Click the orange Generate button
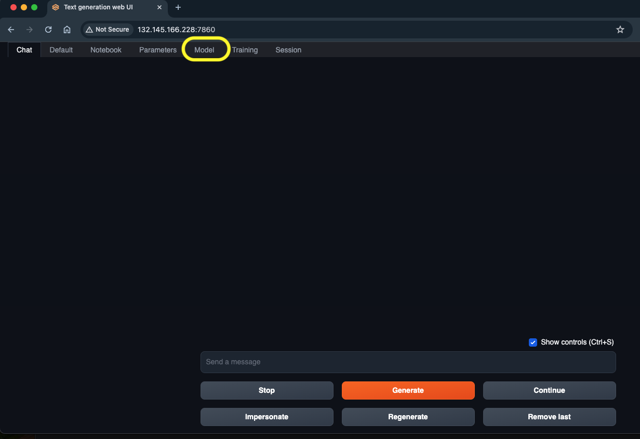Screen dimensions: 640x439 click(408, 390)
